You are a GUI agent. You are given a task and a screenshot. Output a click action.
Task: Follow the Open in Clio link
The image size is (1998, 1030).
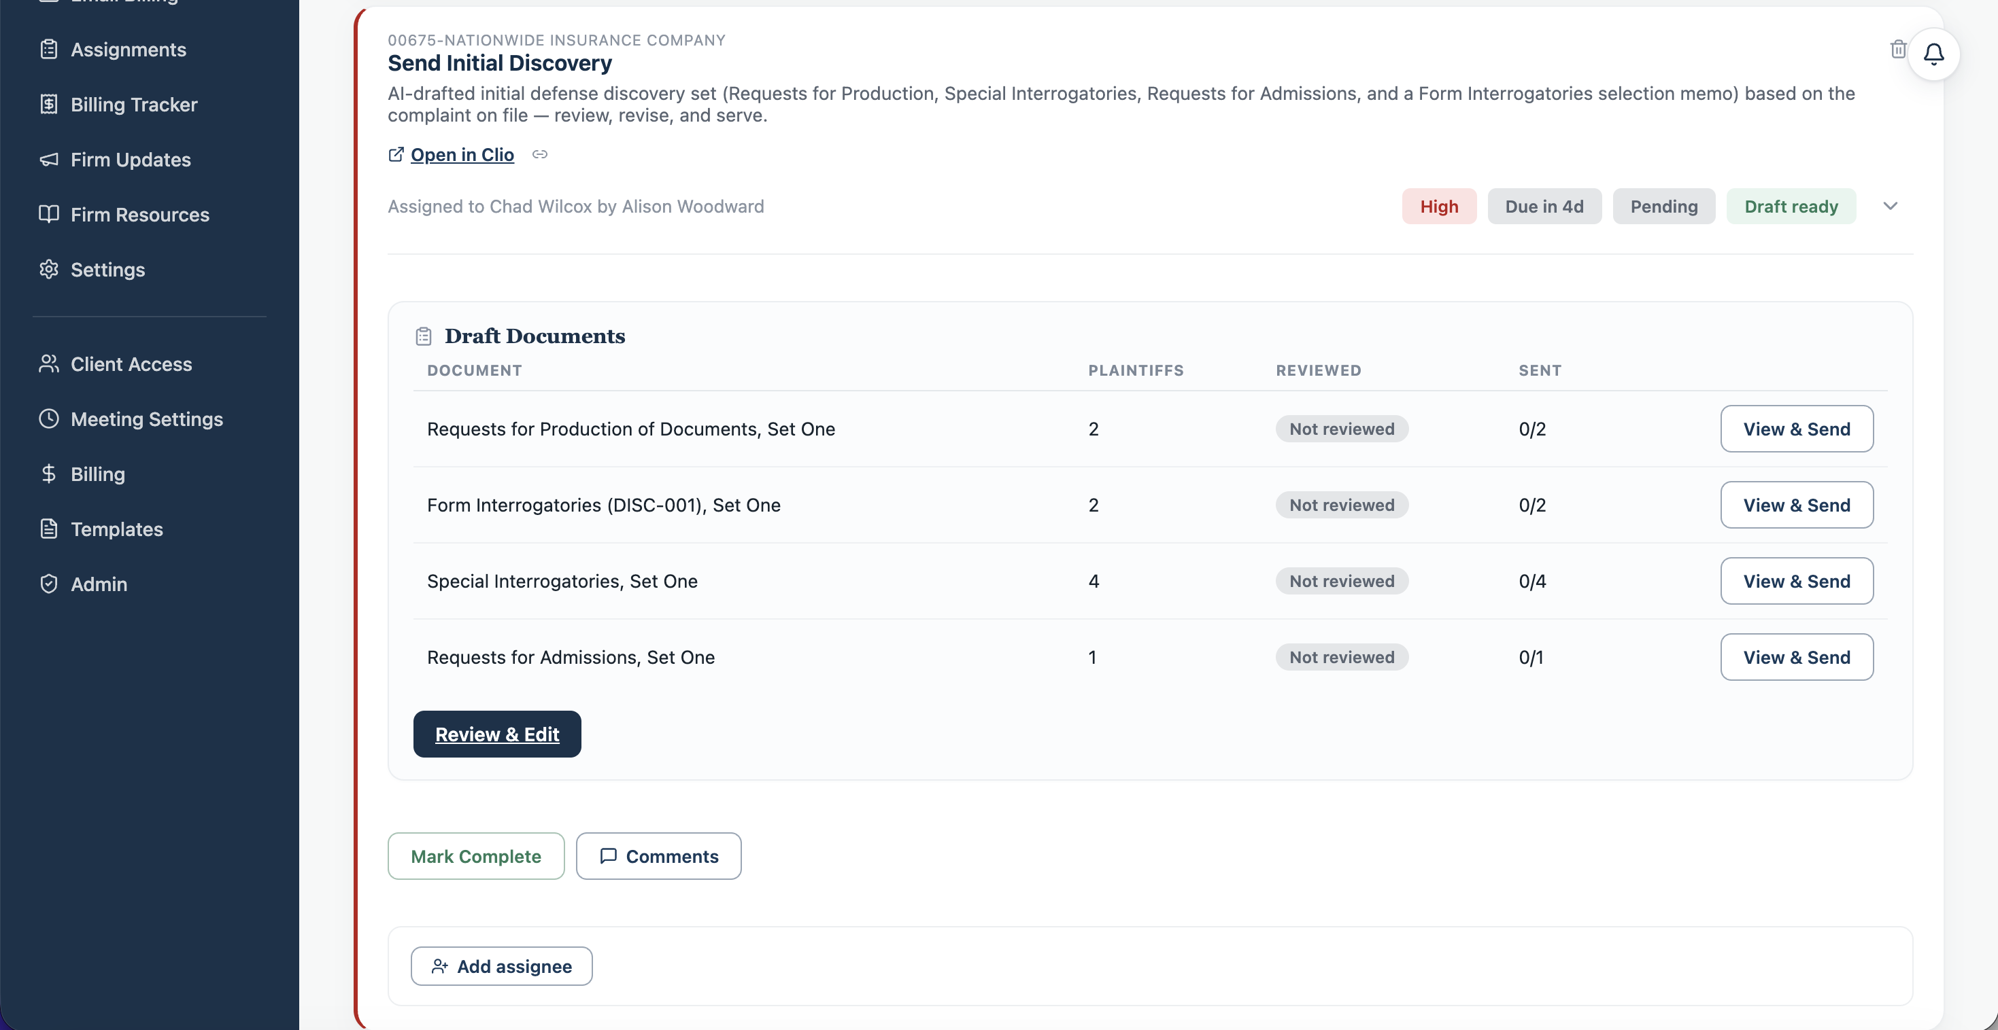[462, 154]
